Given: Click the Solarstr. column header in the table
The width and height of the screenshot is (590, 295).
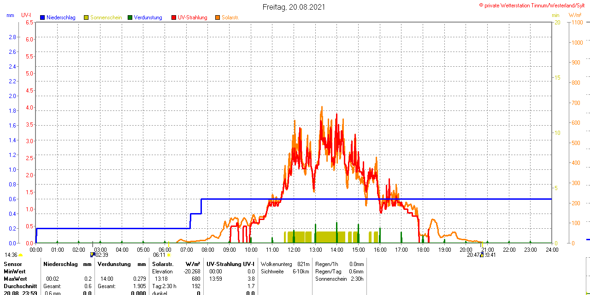Looking at the screenshot, I should [163, 264].
